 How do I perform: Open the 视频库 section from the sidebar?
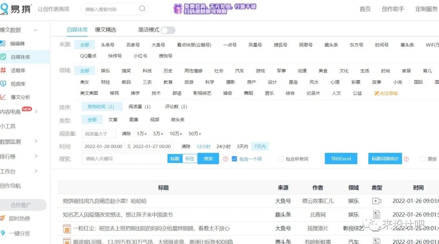[x=18, y=84]
